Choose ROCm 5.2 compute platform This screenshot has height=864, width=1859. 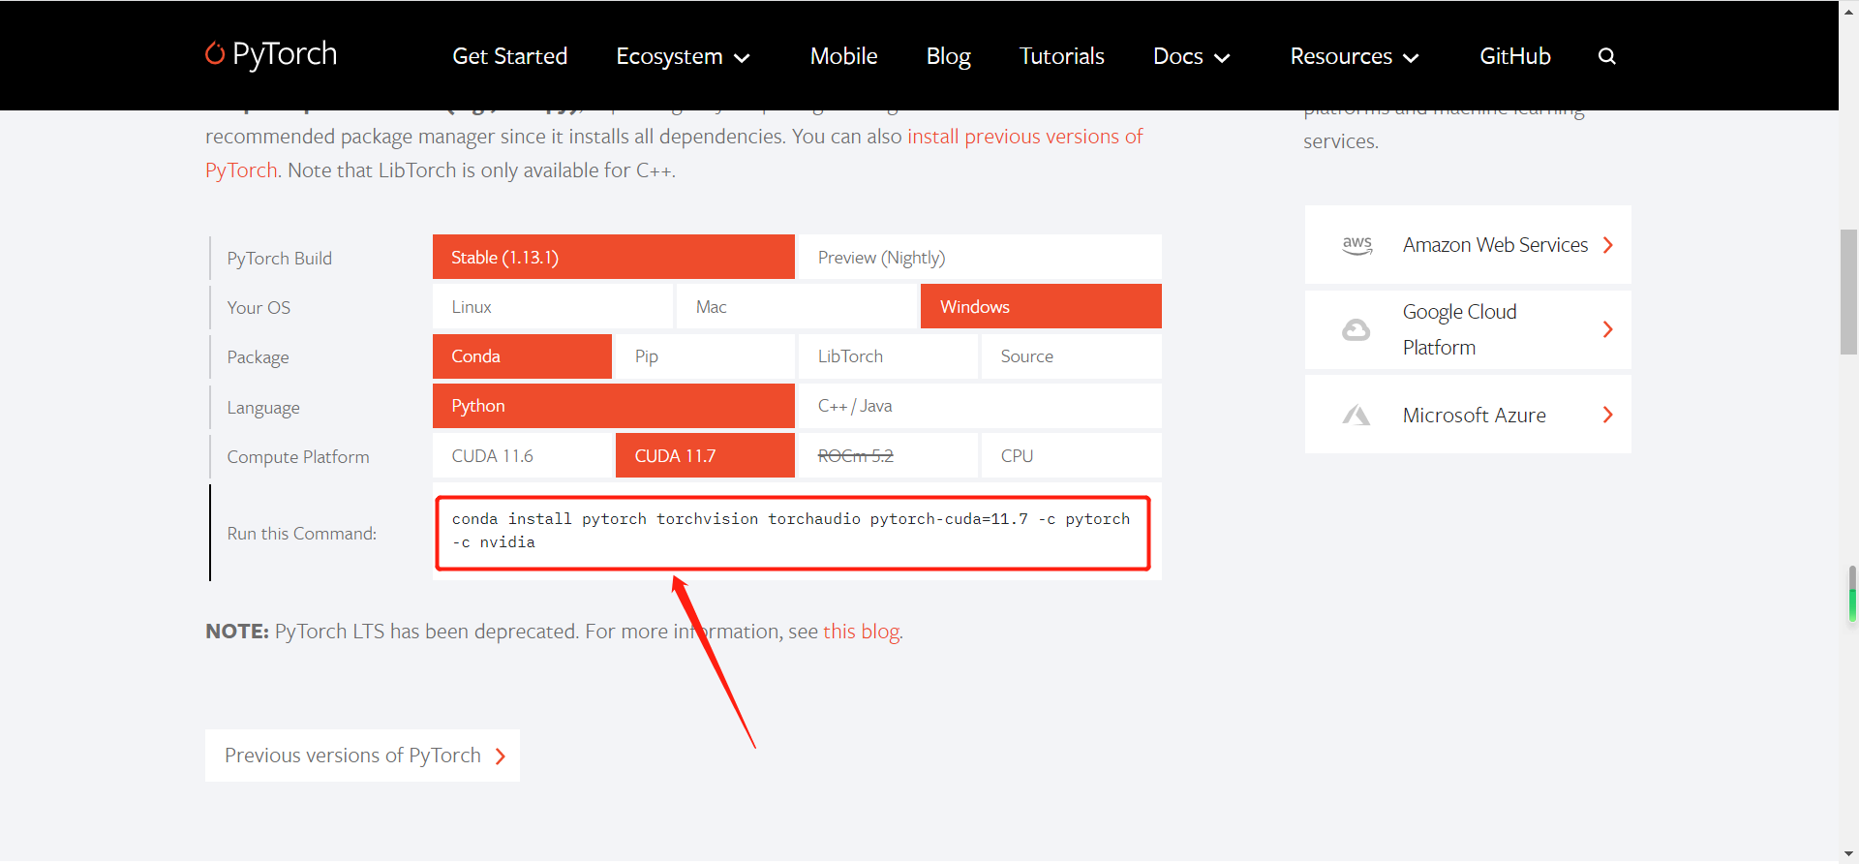point(888,456)
